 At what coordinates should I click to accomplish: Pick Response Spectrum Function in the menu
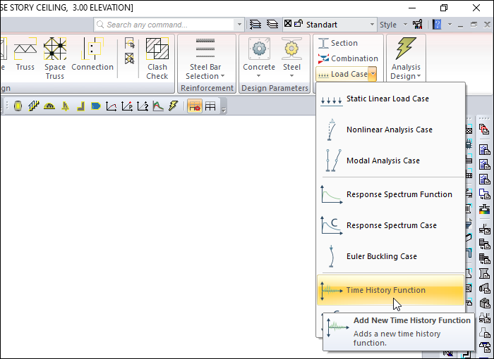click(x=399, y=194)
